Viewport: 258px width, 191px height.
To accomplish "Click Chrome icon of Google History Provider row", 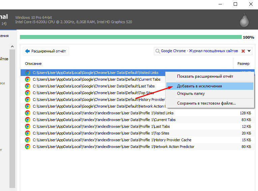I will tap(28, 100).
